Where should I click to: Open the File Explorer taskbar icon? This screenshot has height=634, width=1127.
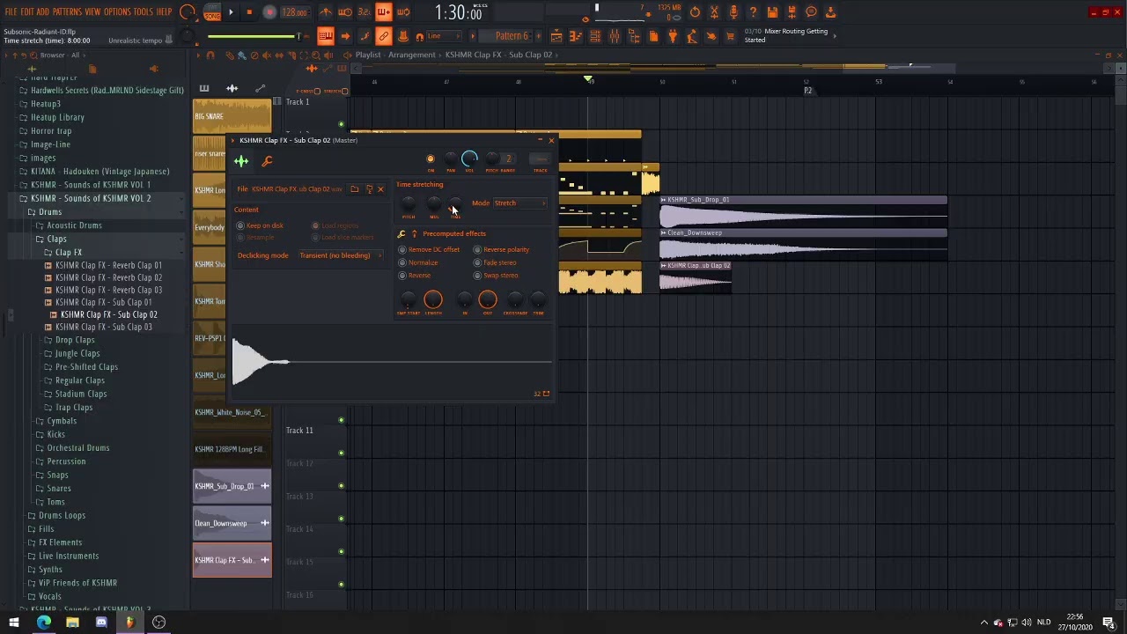(72, 623)
